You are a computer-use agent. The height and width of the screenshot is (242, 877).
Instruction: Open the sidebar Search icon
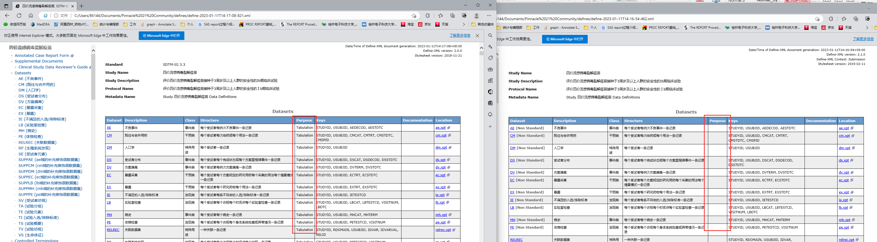[490, 35]
